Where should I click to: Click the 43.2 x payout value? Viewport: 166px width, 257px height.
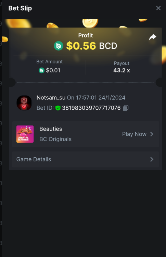coord(122,71)
